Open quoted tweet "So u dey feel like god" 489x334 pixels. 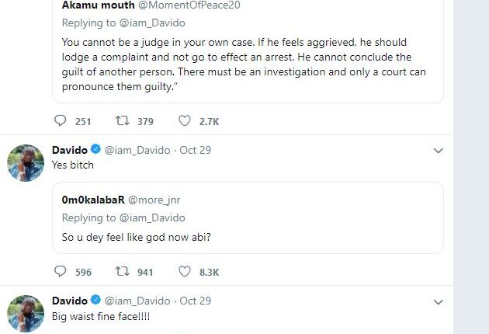point(252,235)
